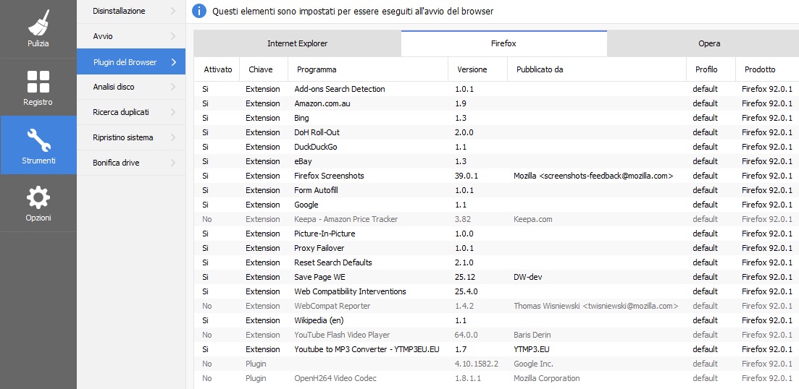The image size is (799, 389).
Task: Select Web Compatibility Interventions row
Action: [496, 292]
